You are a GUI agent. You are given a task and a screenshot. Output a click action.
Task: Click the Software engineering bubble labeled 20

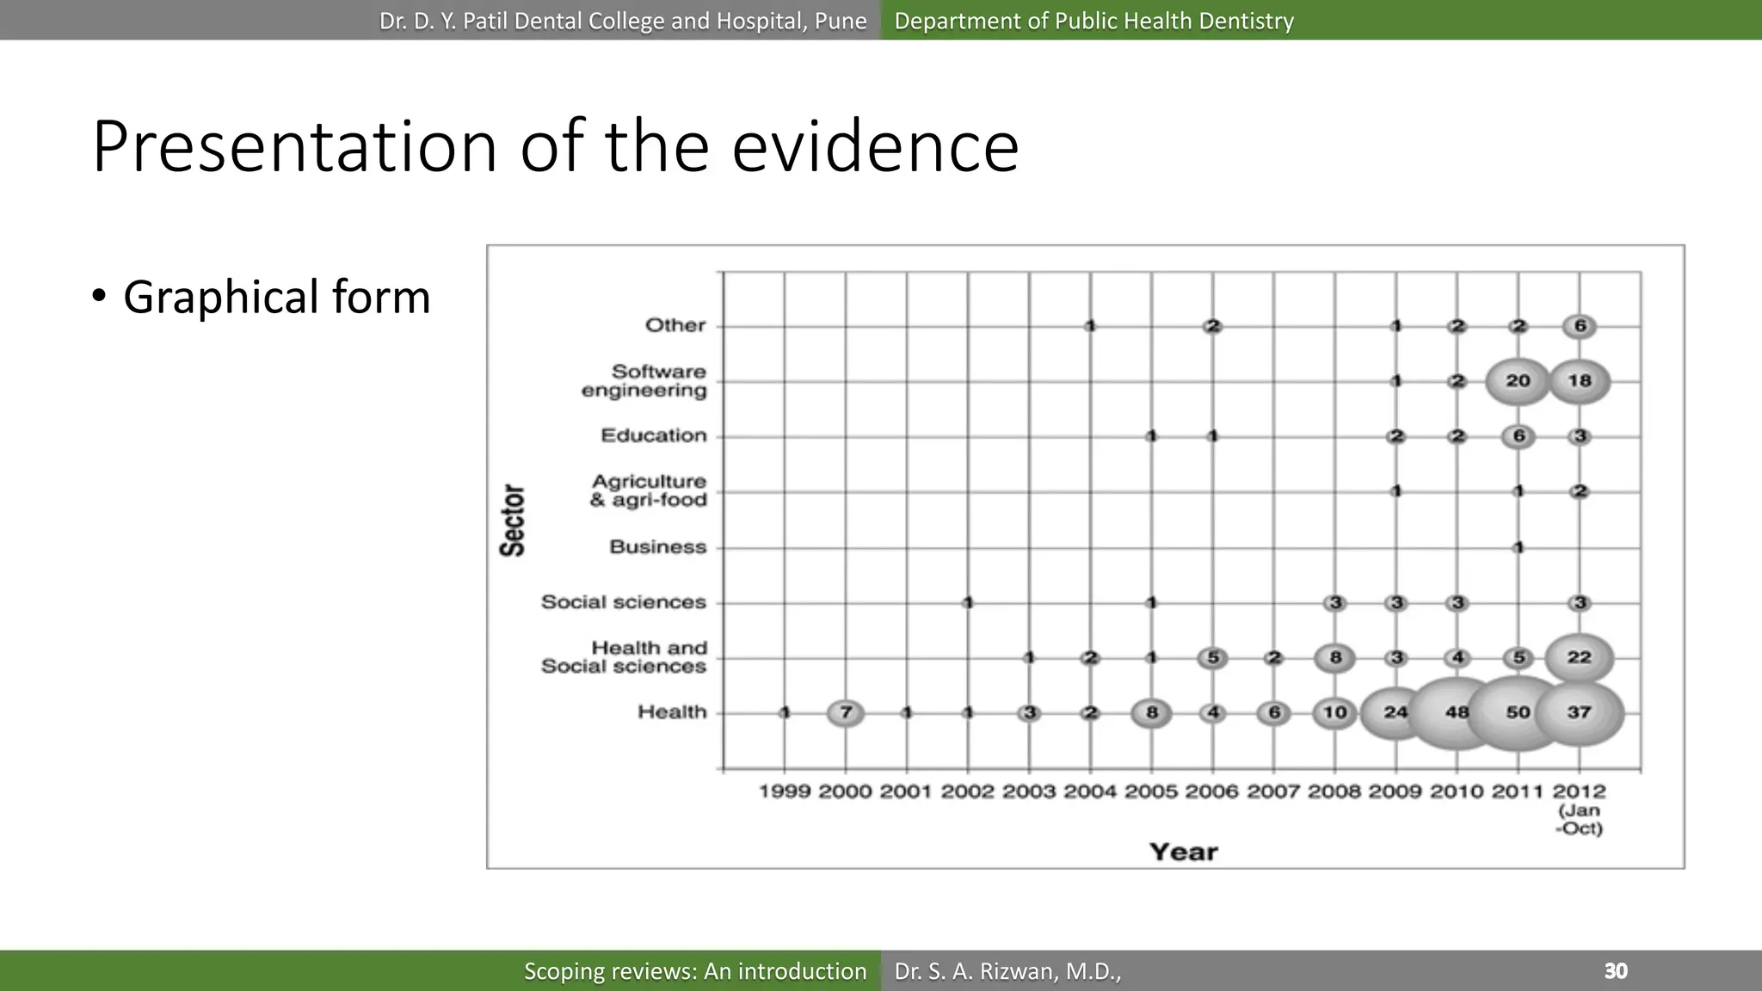1518,381
